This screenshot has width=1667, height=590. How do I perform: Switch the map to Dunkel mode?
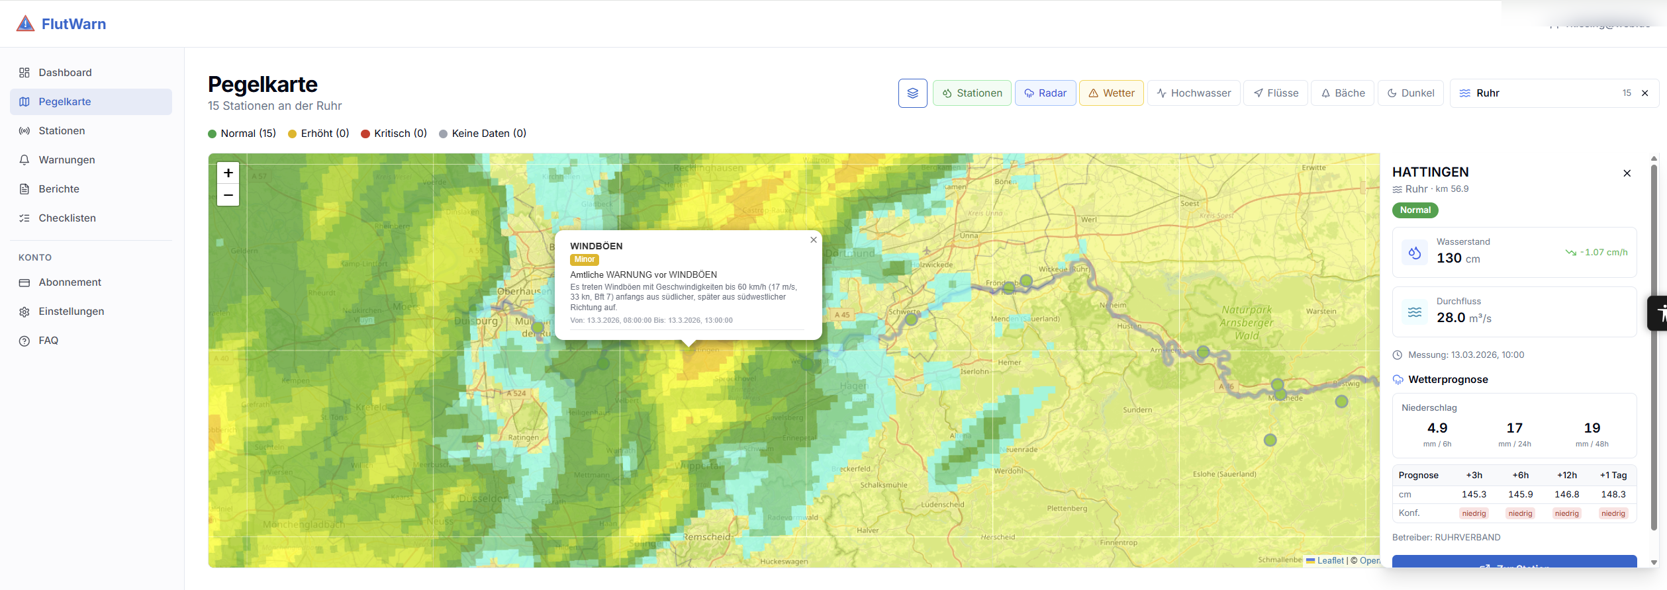point(1411,93)
